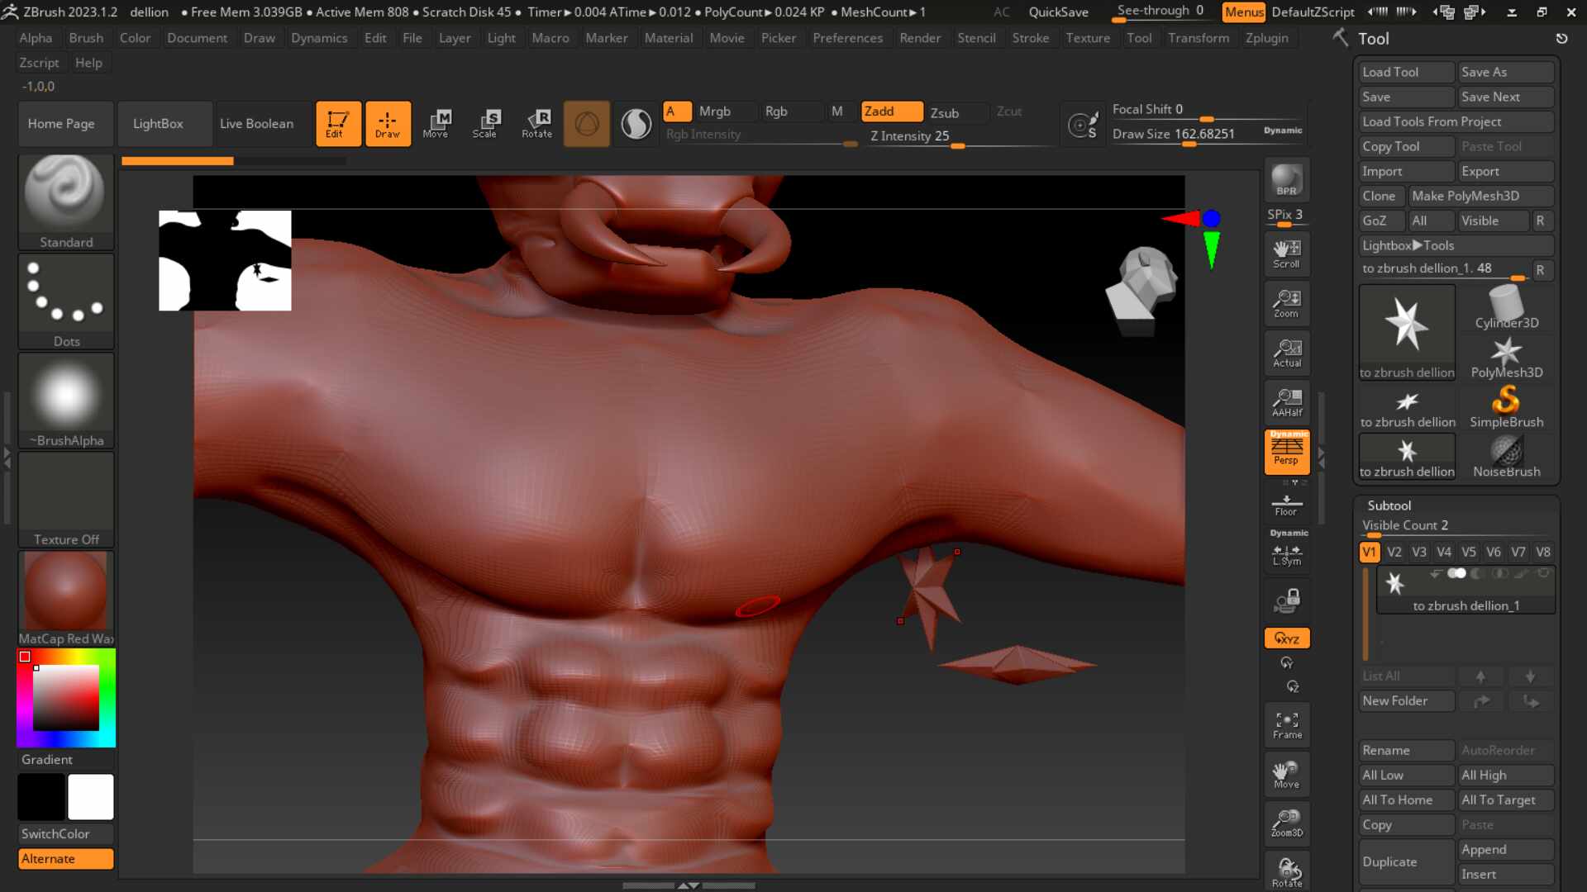Toggle the Floor grid icon
The height and width of the screenshot is (892, 1587).
tap(1286, 504)
